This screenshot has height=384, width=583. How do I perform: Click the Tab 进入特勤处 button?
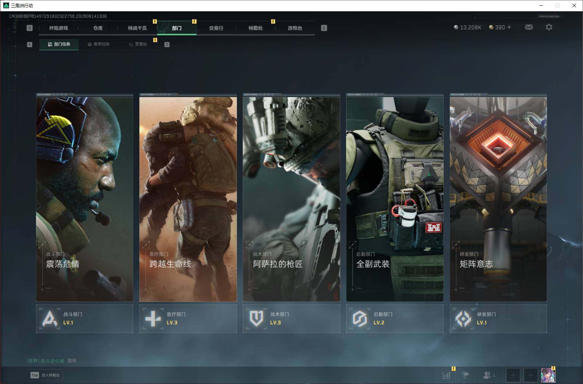coord(45,375)
